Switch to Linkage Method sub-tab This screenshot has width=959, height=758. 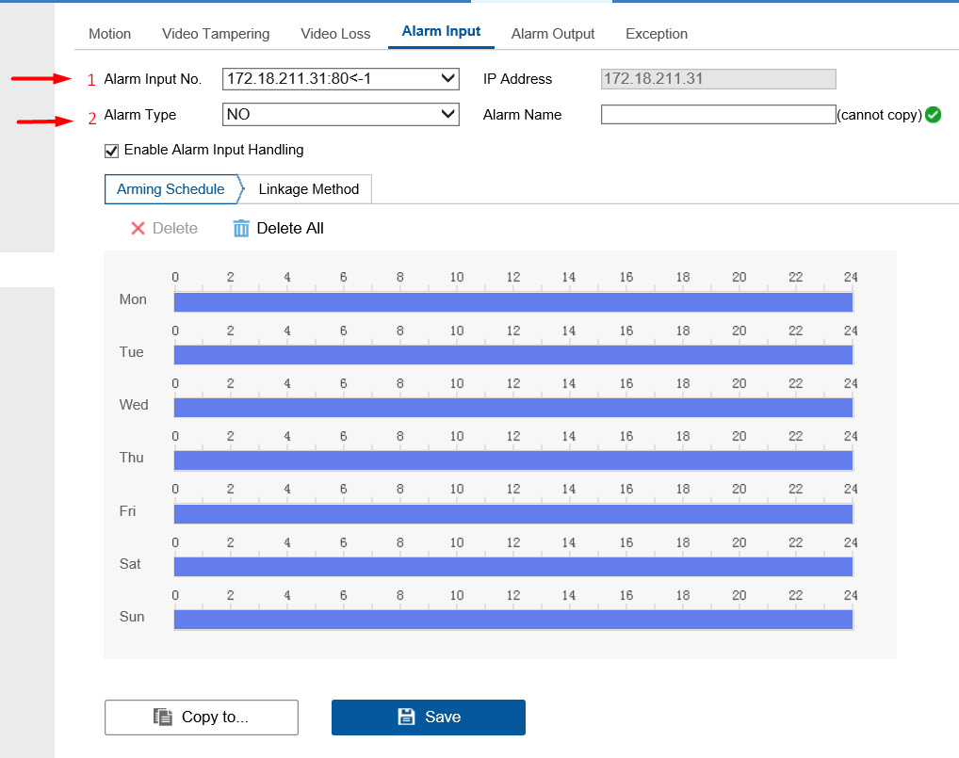[x=308, y=189]
